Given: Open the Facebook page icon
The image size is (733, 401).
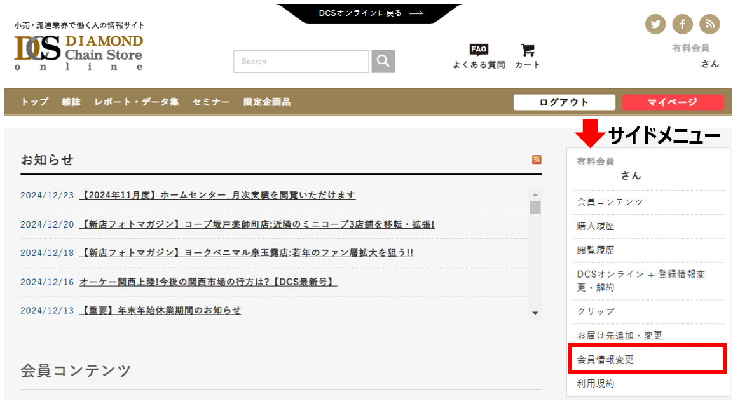Looking at the screenshot, I should pyautogui.click(x=683, y=24).
